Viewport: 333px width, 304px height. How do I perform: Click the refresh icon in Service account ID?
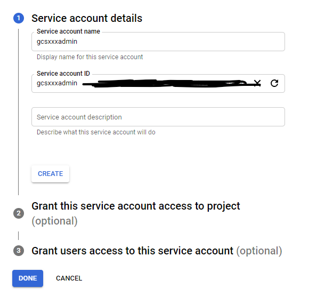(x=274, y=83)
